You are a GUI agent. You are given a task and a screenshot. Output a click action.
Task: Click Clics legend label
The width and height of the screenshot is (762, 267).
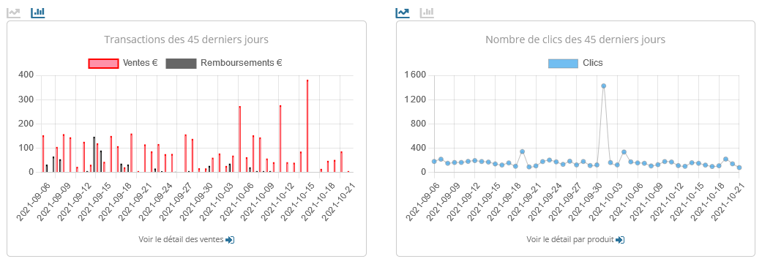coord(592,63)
